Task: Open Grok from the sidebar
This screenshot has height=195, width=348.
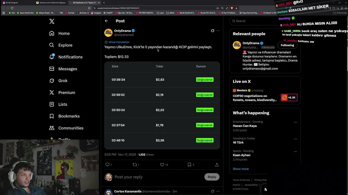Action: click(x=58, y=81)
